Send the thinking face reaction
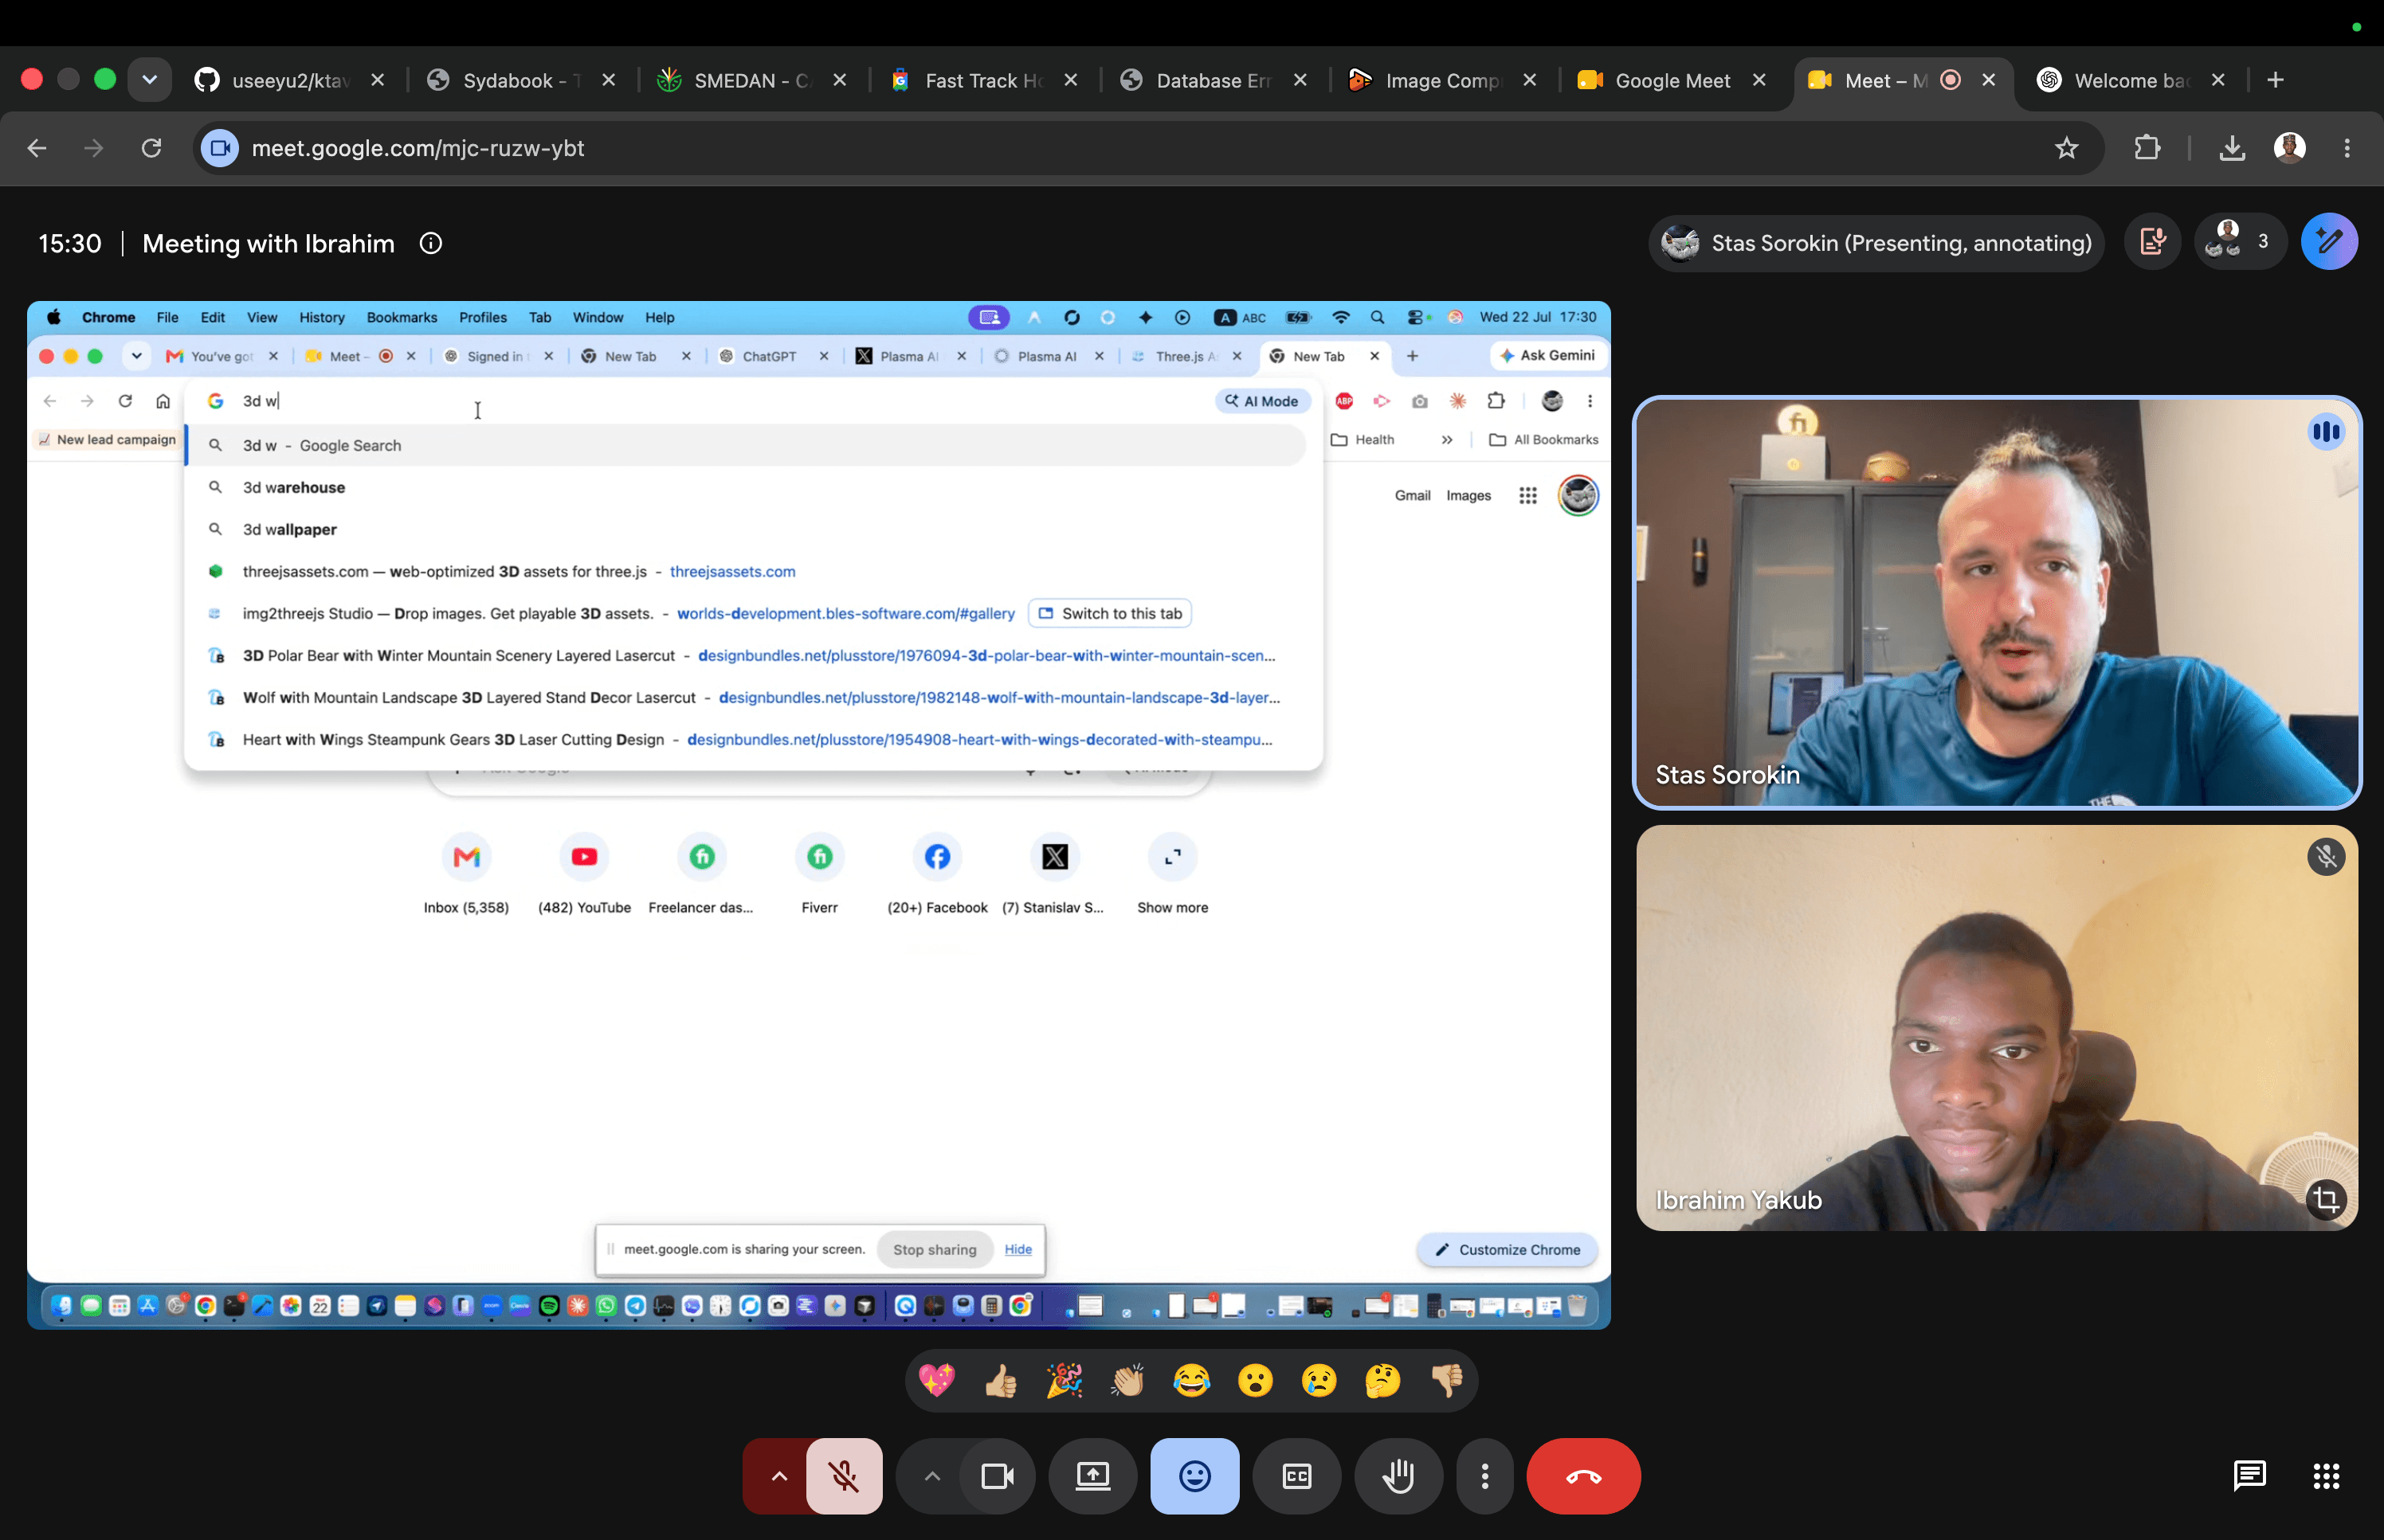Viewport: 2384px width, 1540px height. [1382, 1381]
